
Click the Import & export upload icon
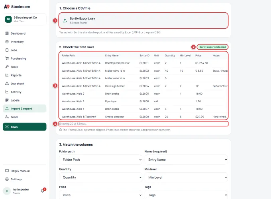click(x=7, y=108)
